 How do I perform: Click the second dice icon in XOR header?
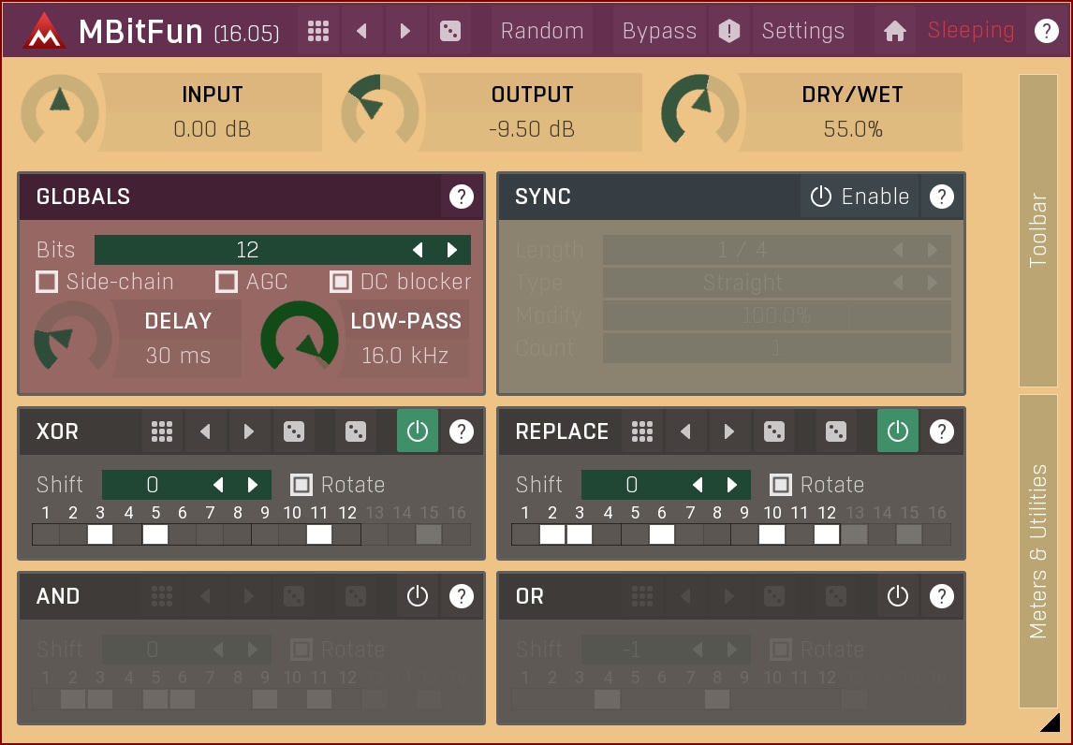355,431
